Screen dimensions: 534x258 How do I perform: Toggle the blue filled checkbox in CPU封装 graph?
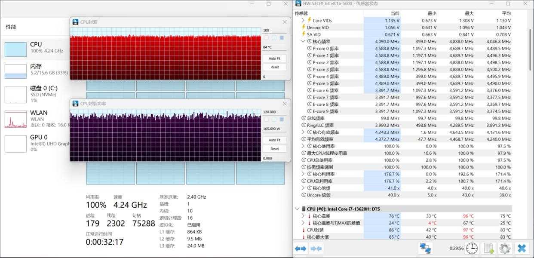(282, 38)
